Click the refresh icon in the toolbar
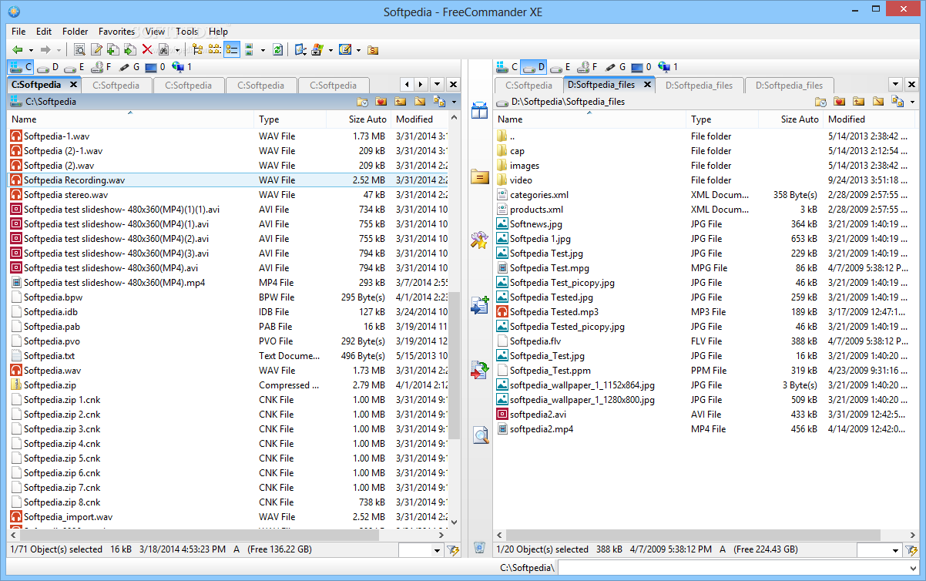 (x=277, y=49)
